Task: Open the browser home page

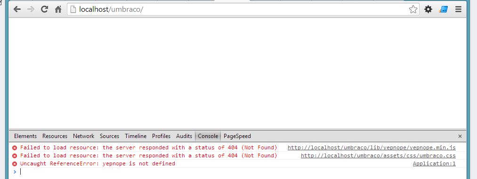Action: click(x=58, y=9)
